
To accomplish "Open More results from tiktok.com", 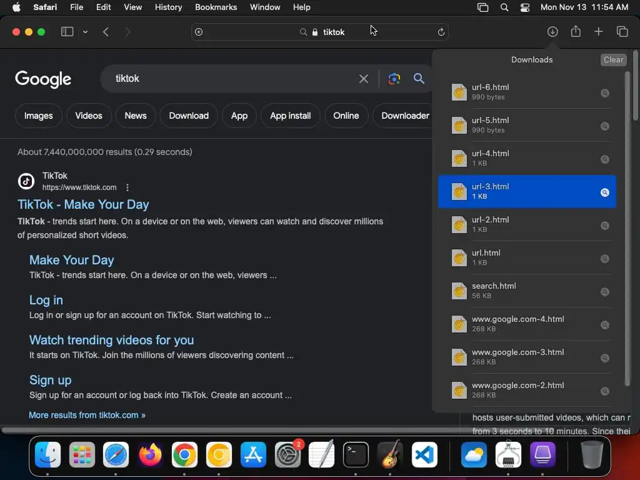I will click(x=87, y=415).
